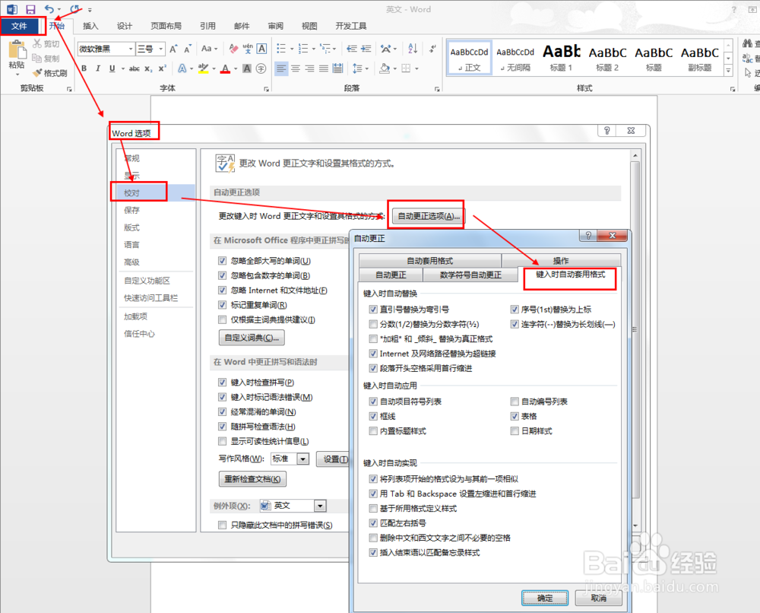The width and height of the screenshot is (760, 613).
Task: Click the Custom Dictionaries button
Action: coord(252,338)
